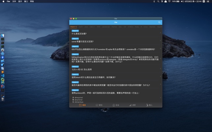
Task: Open the question C/C++ 和 OC 怎么混用
Action: click(x=116, y=68)
